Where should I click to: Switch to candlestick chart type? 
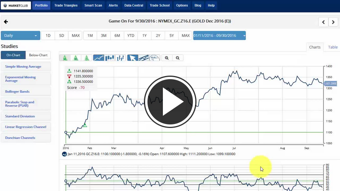click(x=110, y=58)
